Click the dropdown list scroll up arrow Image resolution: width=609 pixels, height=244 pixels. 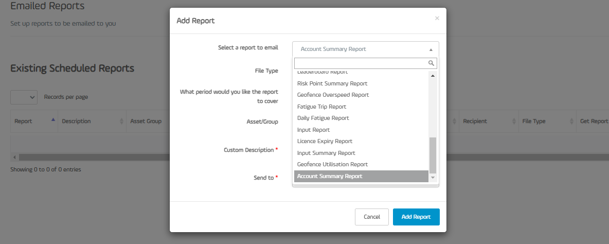[433, 75]
